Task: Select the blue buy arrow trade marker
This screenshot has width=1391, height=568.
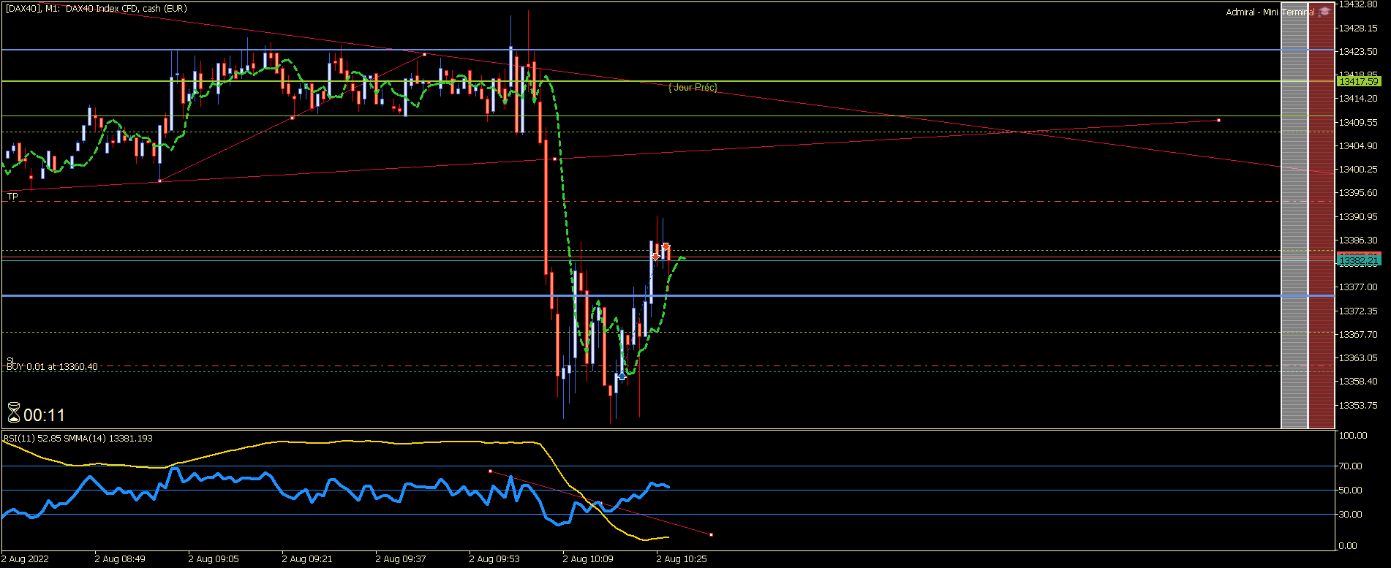Action: (x=622, y=376)
